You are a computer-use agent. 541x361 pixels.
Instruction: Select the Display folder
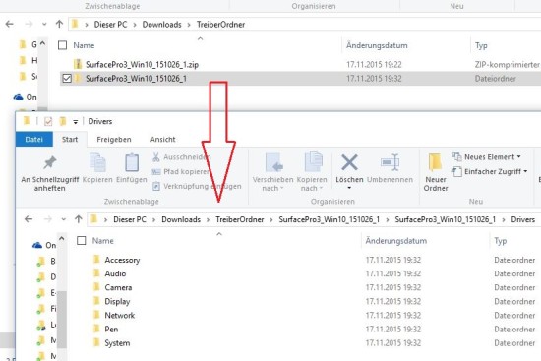(x=117, y=301)
